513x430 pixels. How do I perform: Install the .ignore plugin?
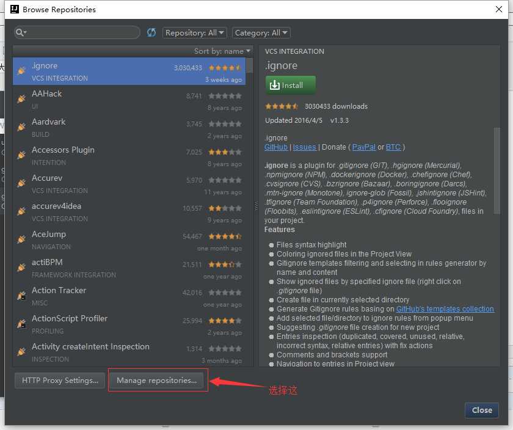(x=291, y=85)
